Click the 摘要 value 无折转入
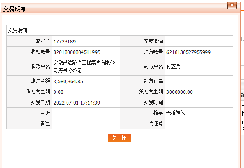This screenshot has height=168, width=244. (176, 113)
